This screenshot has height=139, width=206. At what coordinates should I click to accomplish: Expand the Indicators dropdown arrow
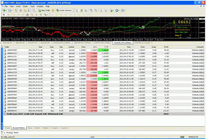pos(114,11)
